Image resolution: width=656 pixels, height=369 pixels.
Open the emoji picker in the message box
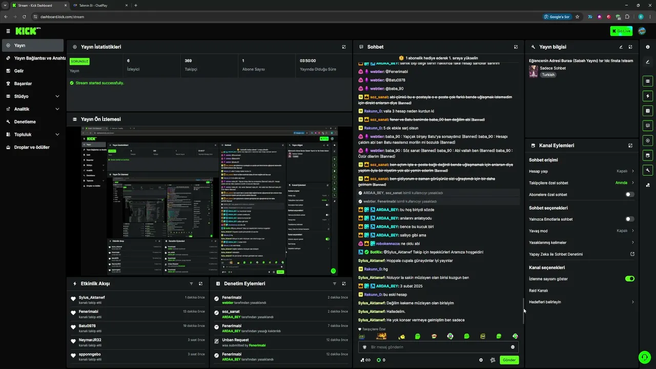click(512, 347)
